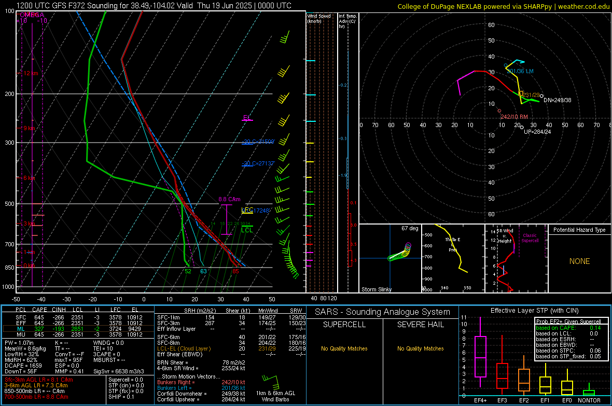Screen dimensions: 612x406
Task: Click the SigSvr = 6638 m3/s3 value
Action: pyautogui.click(x=119, y=371)
